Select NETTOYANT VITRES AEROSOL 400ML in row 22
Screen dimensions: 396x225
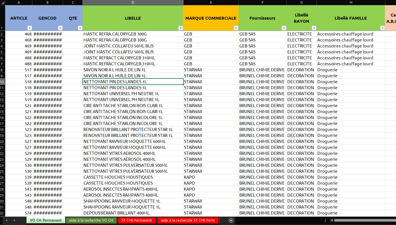tap(133, 153)
